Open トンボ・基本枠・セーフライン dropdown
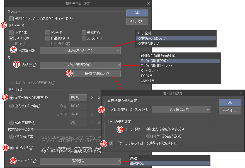 coord(181,109)
